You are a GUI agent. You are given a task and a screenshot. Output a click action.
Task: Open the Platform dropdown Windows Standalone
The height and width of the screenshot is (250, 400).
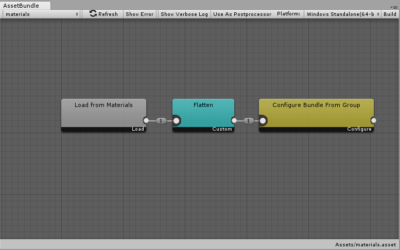tap(343, 14)
